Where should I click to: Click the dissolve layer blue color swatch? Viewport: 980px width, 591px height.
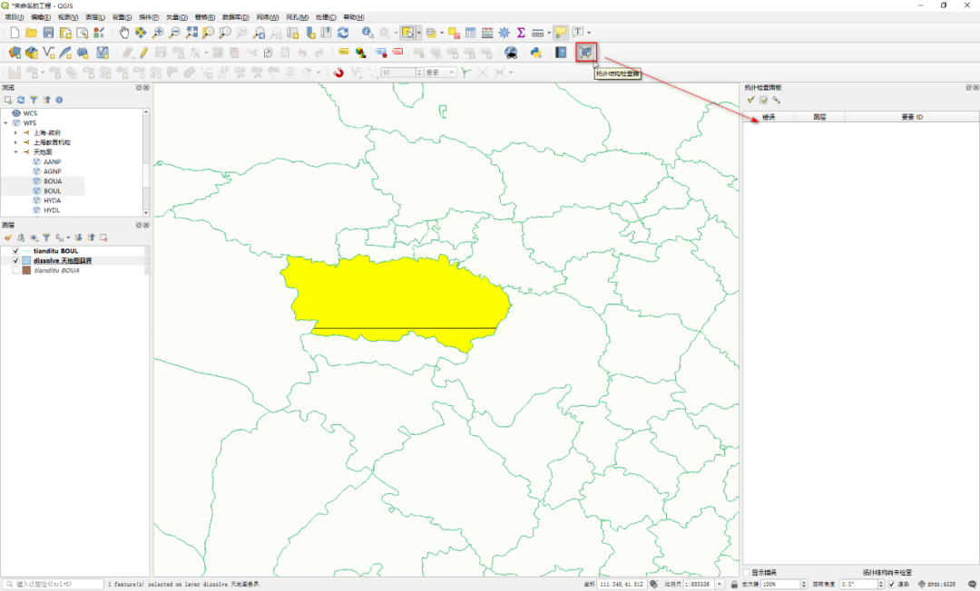point(26,261)
